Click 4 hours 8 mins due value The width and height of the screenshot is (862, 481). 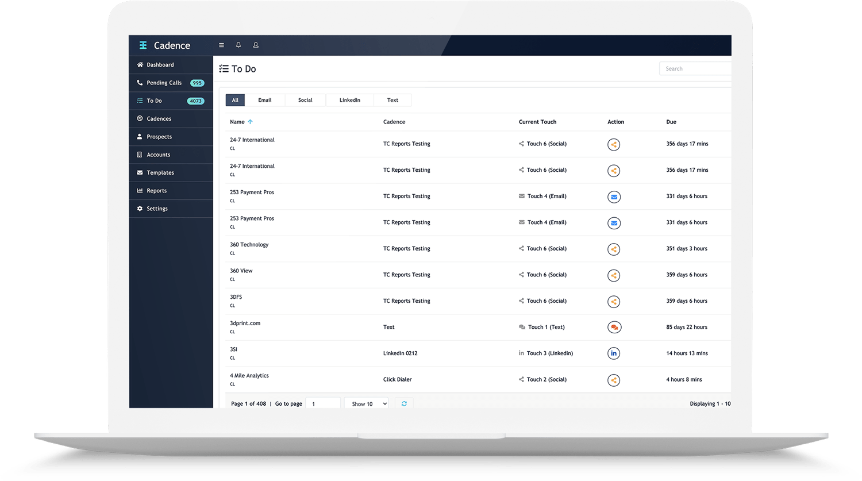(684, 380)
